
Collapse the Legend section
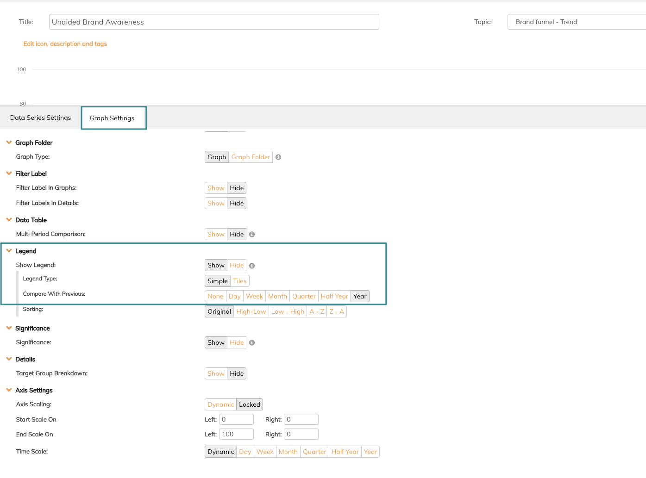[9, 251]
